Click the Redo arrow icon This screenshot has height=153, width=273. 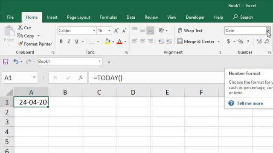click(x=28, y=61)
